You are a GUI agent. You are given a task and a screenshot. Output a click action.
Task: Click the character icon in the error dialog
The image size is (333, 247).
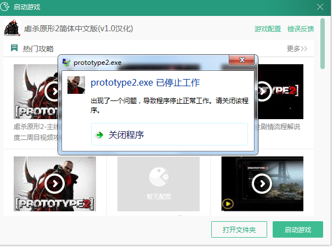(x=76, y=85)
